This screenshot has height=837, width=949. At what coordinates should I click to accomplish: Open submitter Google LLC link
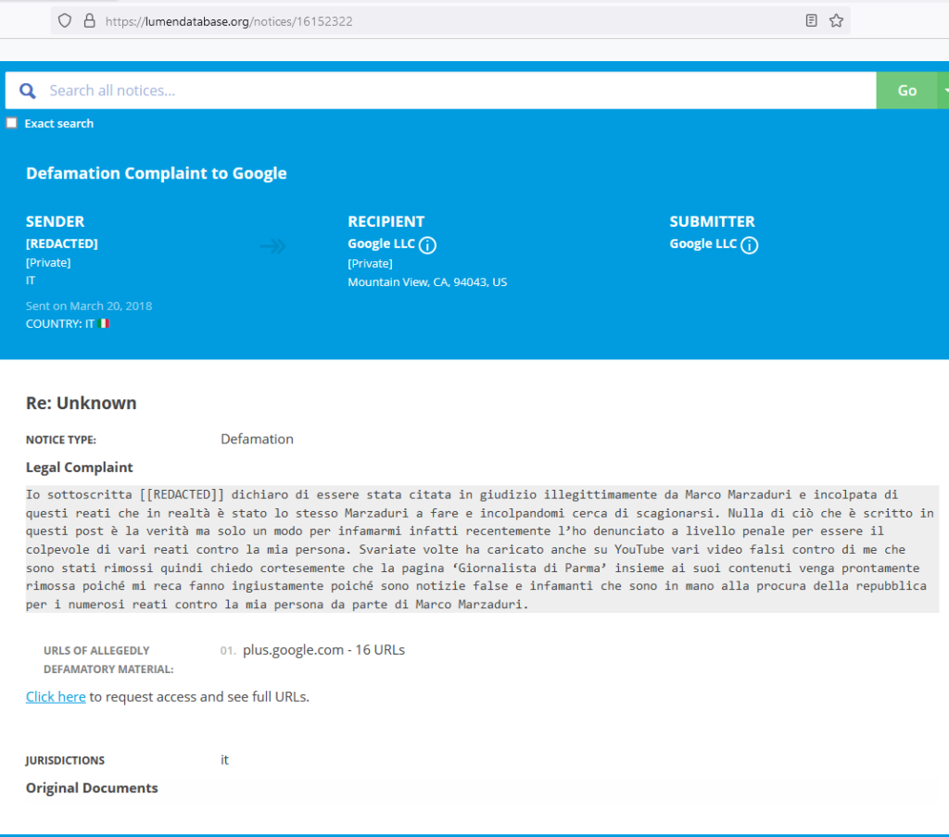coord(703,244)
